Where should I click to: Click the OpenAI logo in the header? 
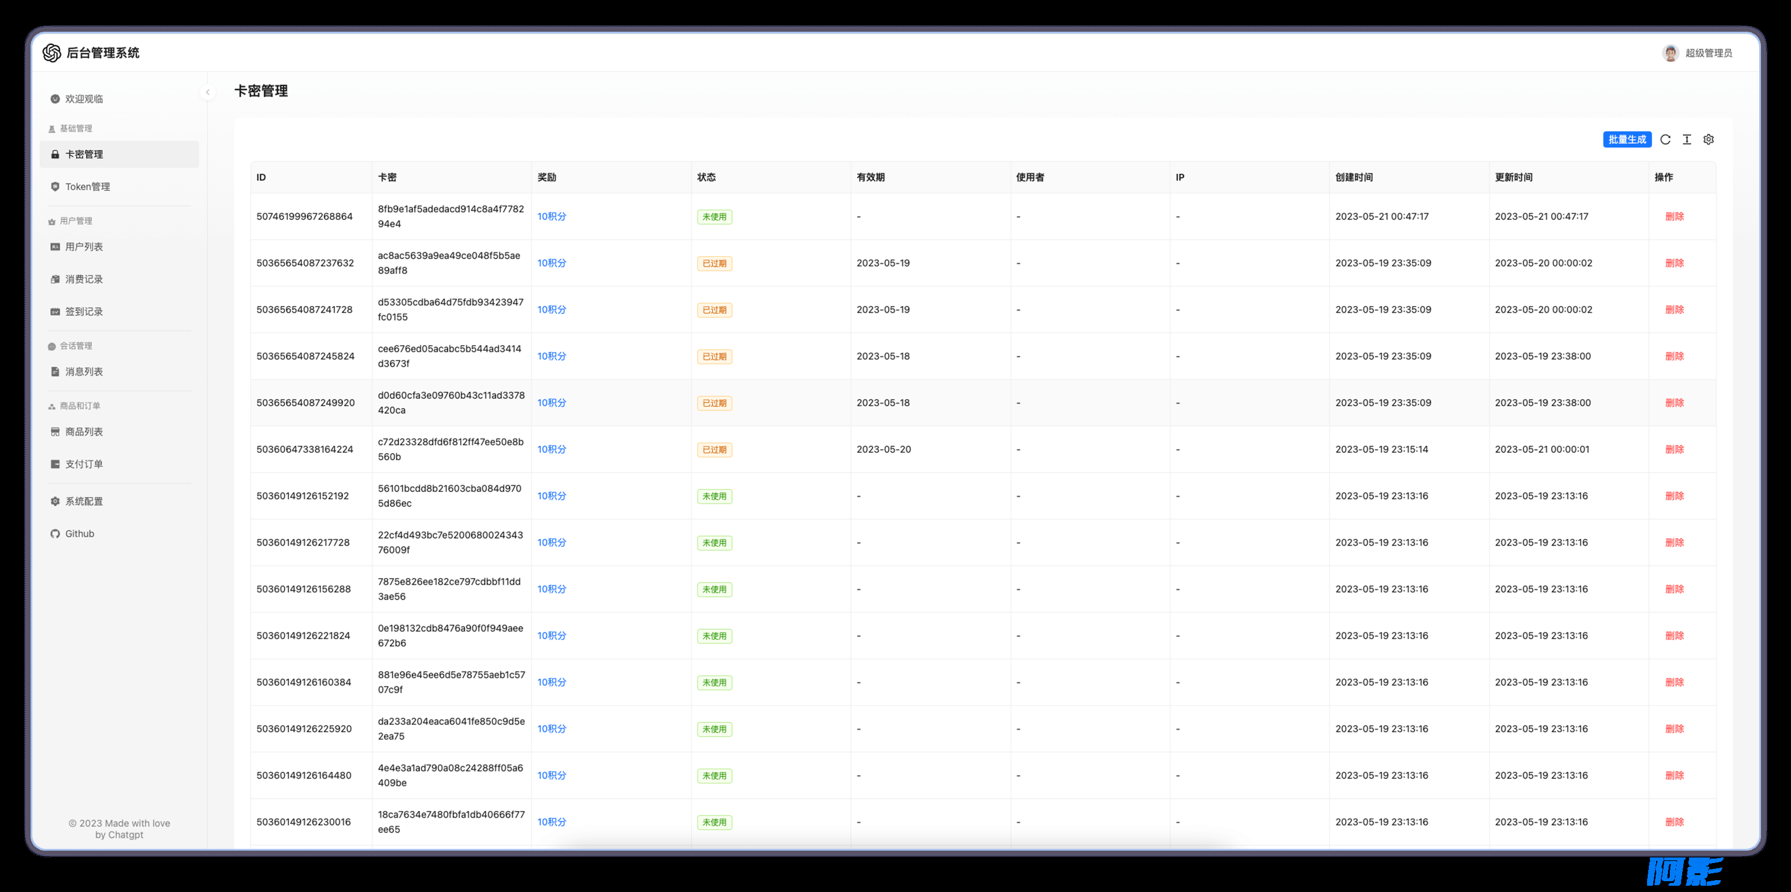(x=52, y=53)
